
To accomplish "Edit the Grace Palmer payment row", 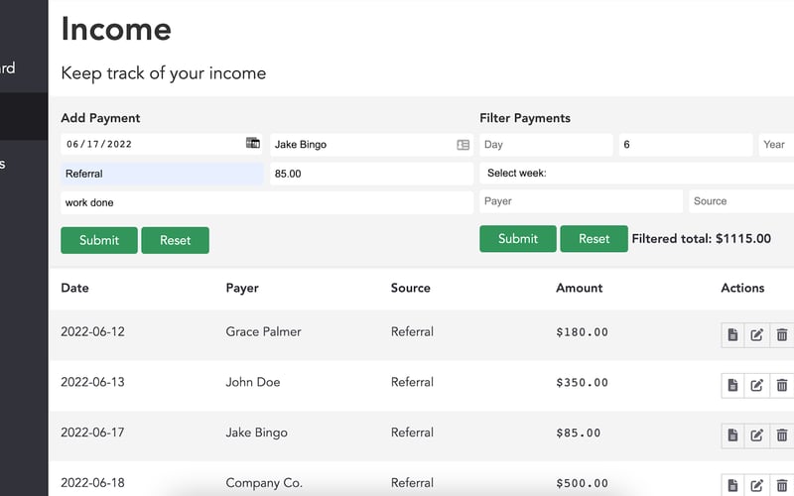I will coord(756,334).
